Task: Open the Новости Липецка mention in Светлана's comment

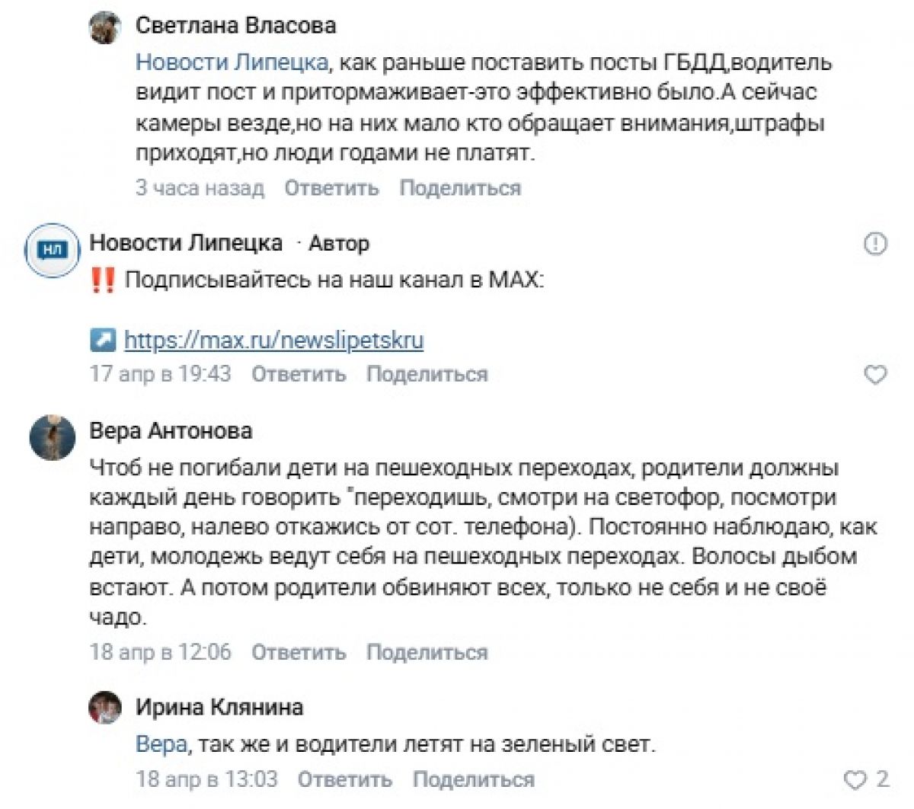Action: click(232, 62)
